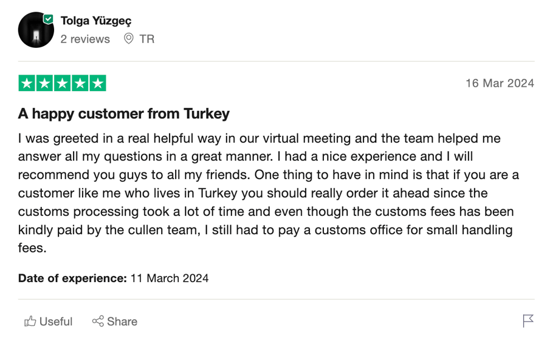Click the first green rating star
The width and height of the screenshot is (547, 341).
click(27, 83)
